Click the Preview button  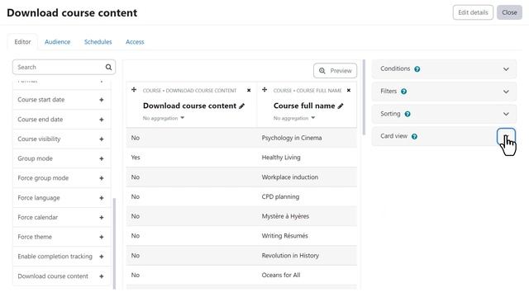pyautogui.click(x=335, y=71)
